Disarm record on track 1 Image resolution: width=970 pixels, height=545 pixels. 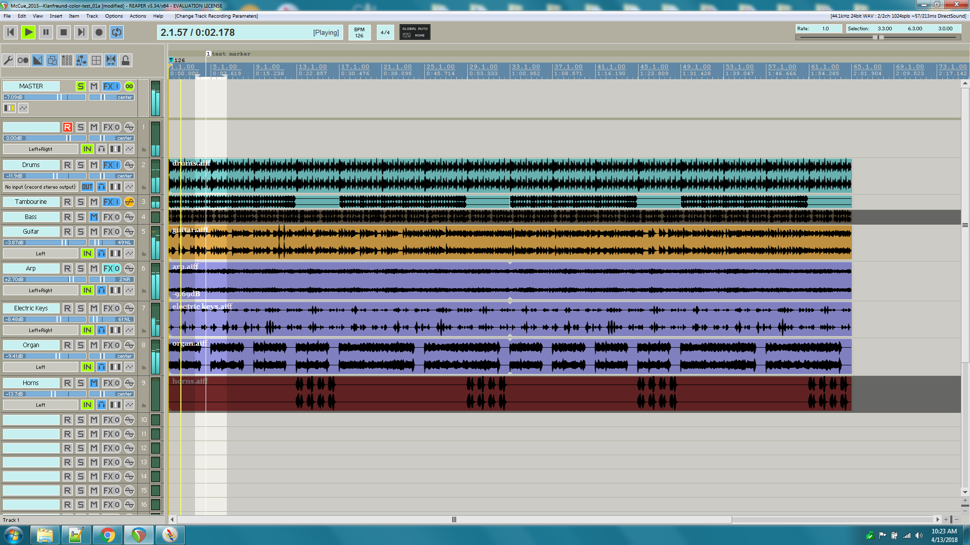68,127
